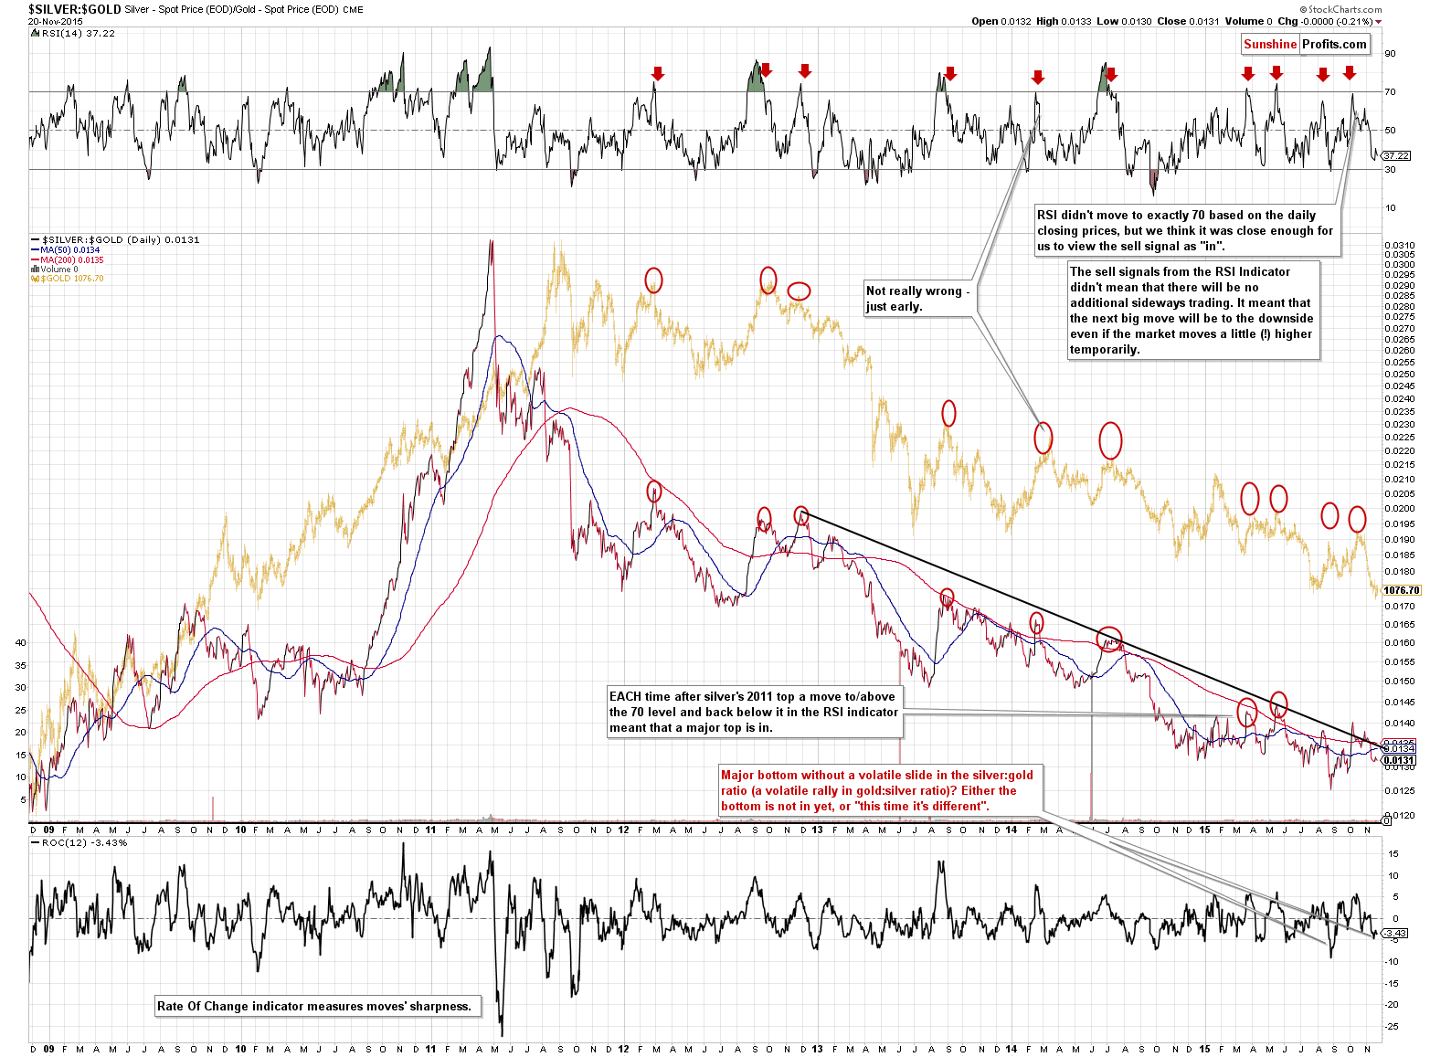The height and width of the screenshot is (1057, 1430).
Task: Click the MA(50) 0.0134 legend entry
Action: click(x=69, y=250)
